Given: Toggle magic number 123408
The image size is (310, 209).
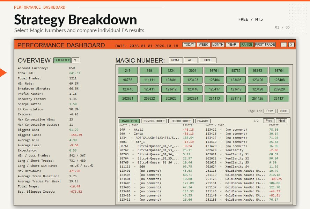Looking at the screenshot, I should click(279, 80).
